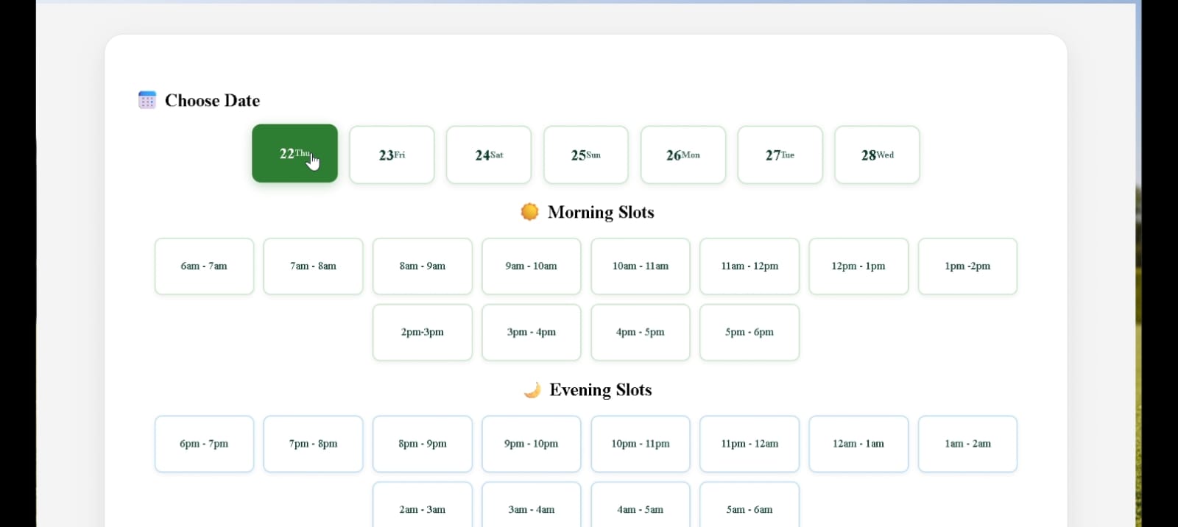Image resolution: width=1178 pixels, height=527 pixels.
Task: Select the 10pm - 11pm slot
Action: pyautogui.click(x=640, y=444)
